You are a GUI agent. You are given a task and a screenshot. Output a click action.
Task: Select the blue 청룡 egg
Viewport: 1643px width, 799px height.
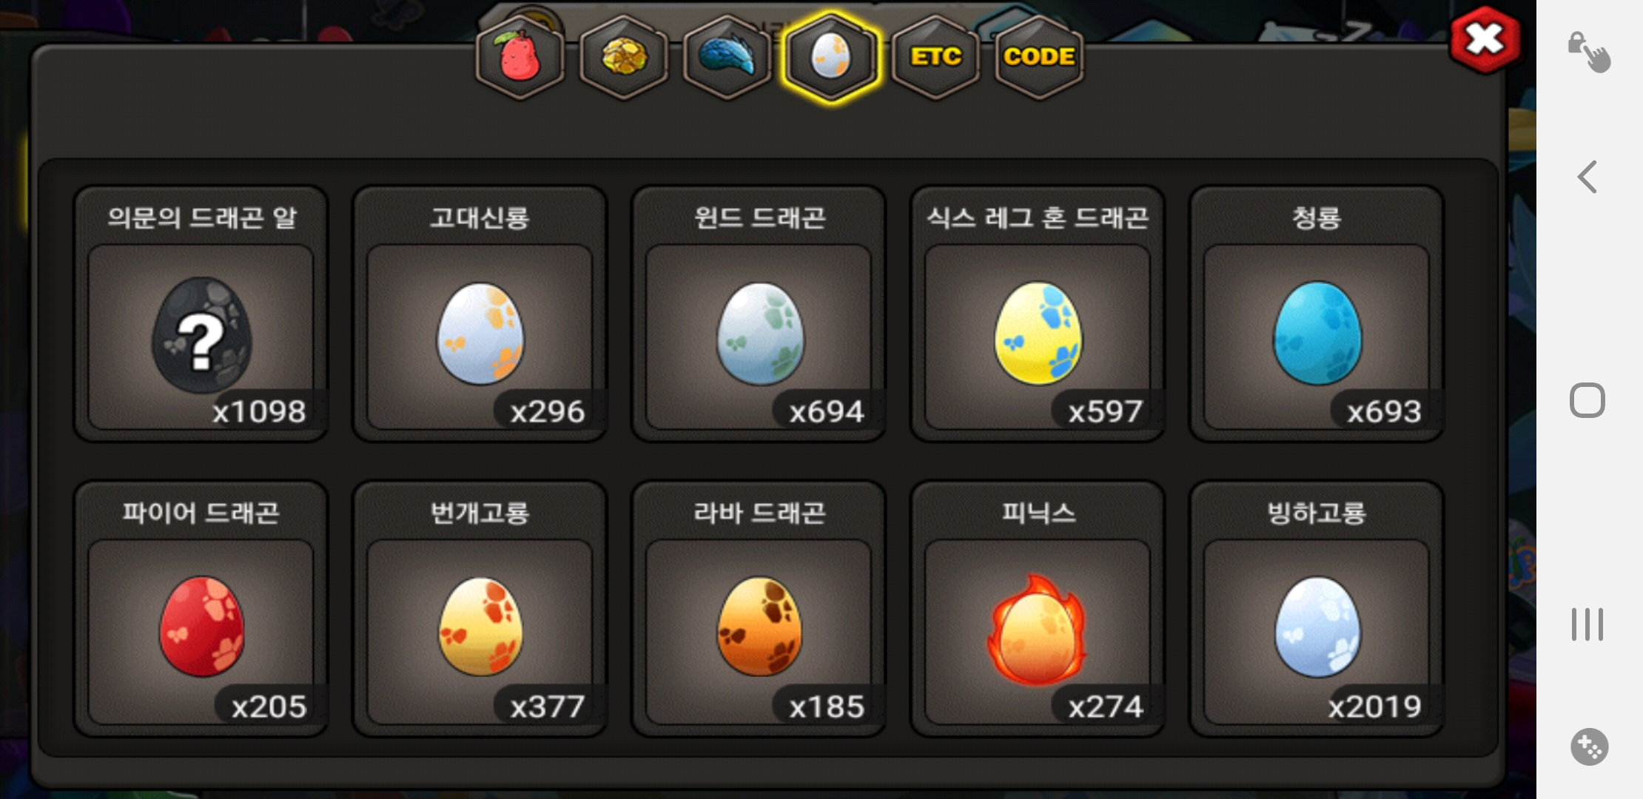coord(1317,314)
